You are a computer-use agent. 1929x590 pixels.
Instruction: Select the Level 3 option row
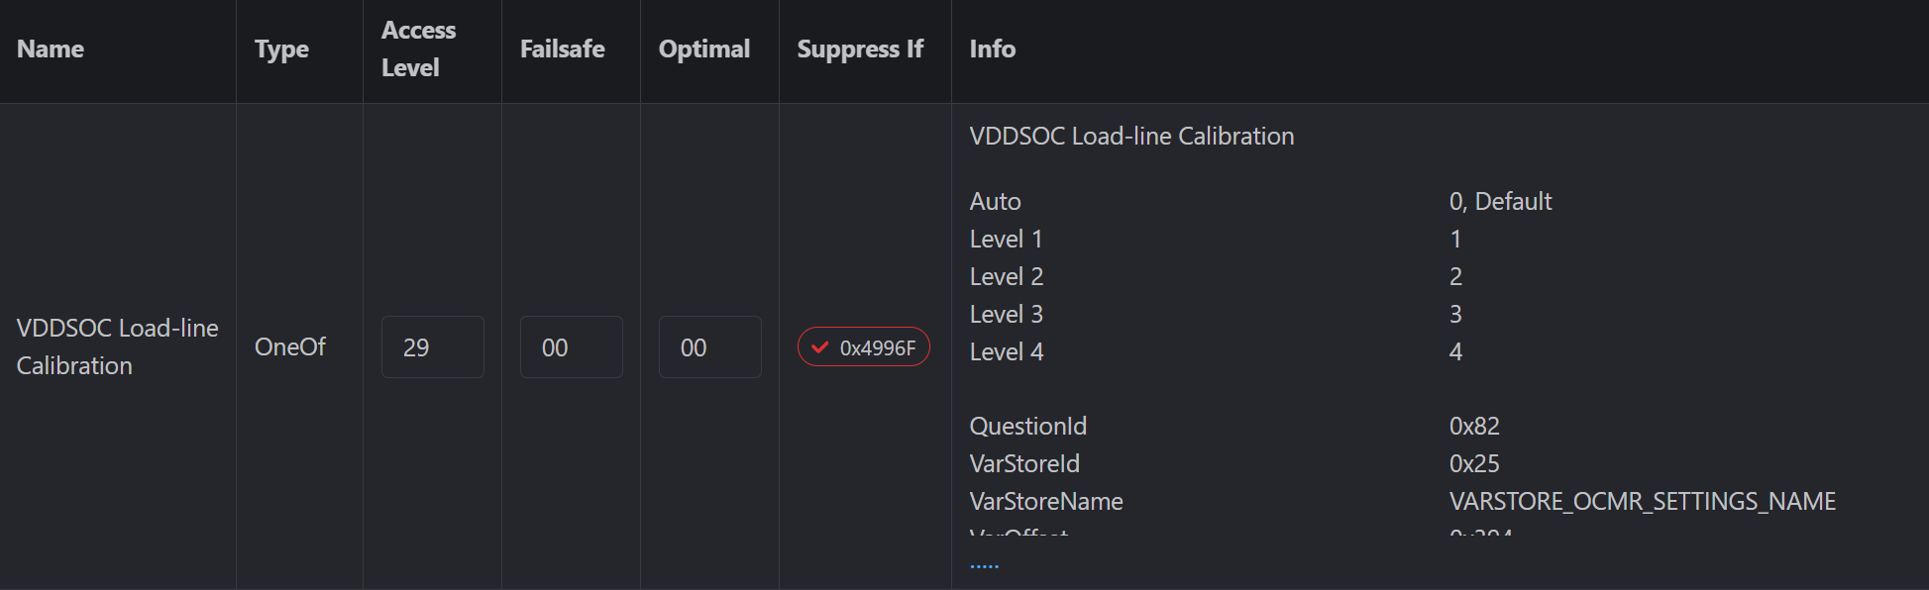(x=1216, y=314)
